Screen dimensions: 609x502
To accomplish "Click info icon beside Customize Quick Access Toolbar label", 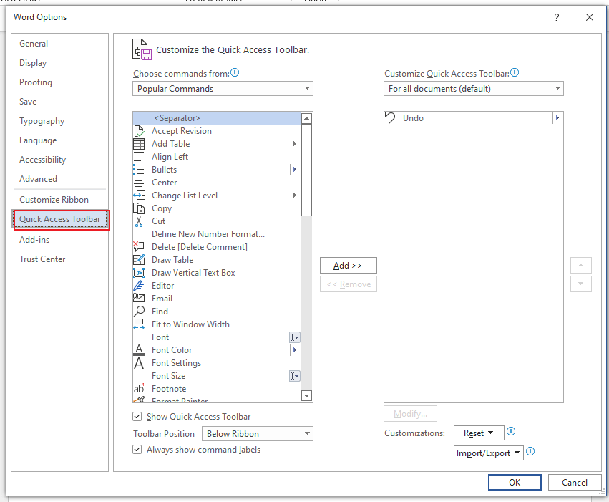I will [515, 72].
